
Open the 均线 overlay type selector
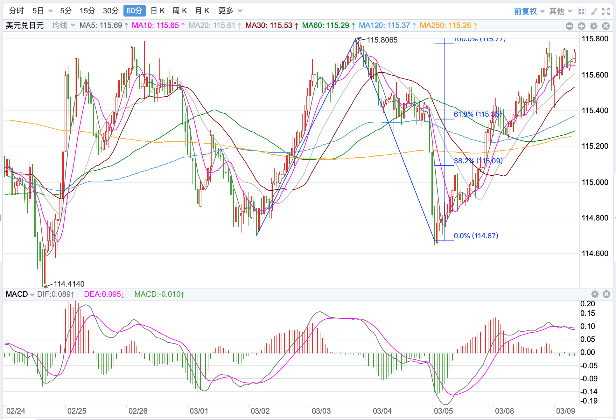[x=63, y=25]
